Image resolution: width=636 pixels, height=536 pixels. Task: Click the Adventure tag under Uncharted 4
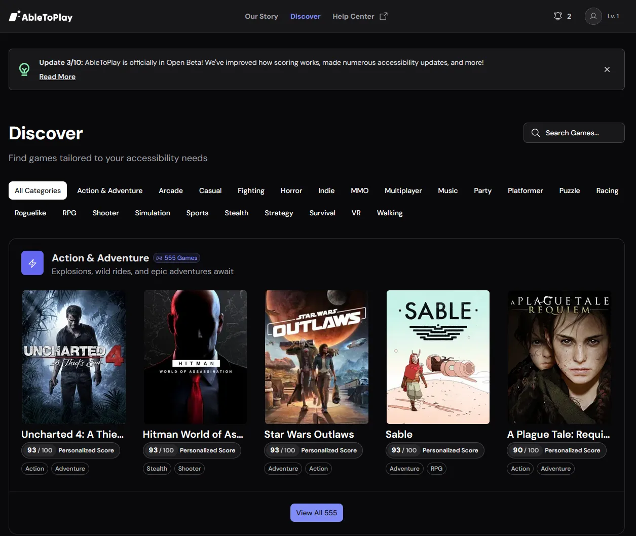click(70, 469)
